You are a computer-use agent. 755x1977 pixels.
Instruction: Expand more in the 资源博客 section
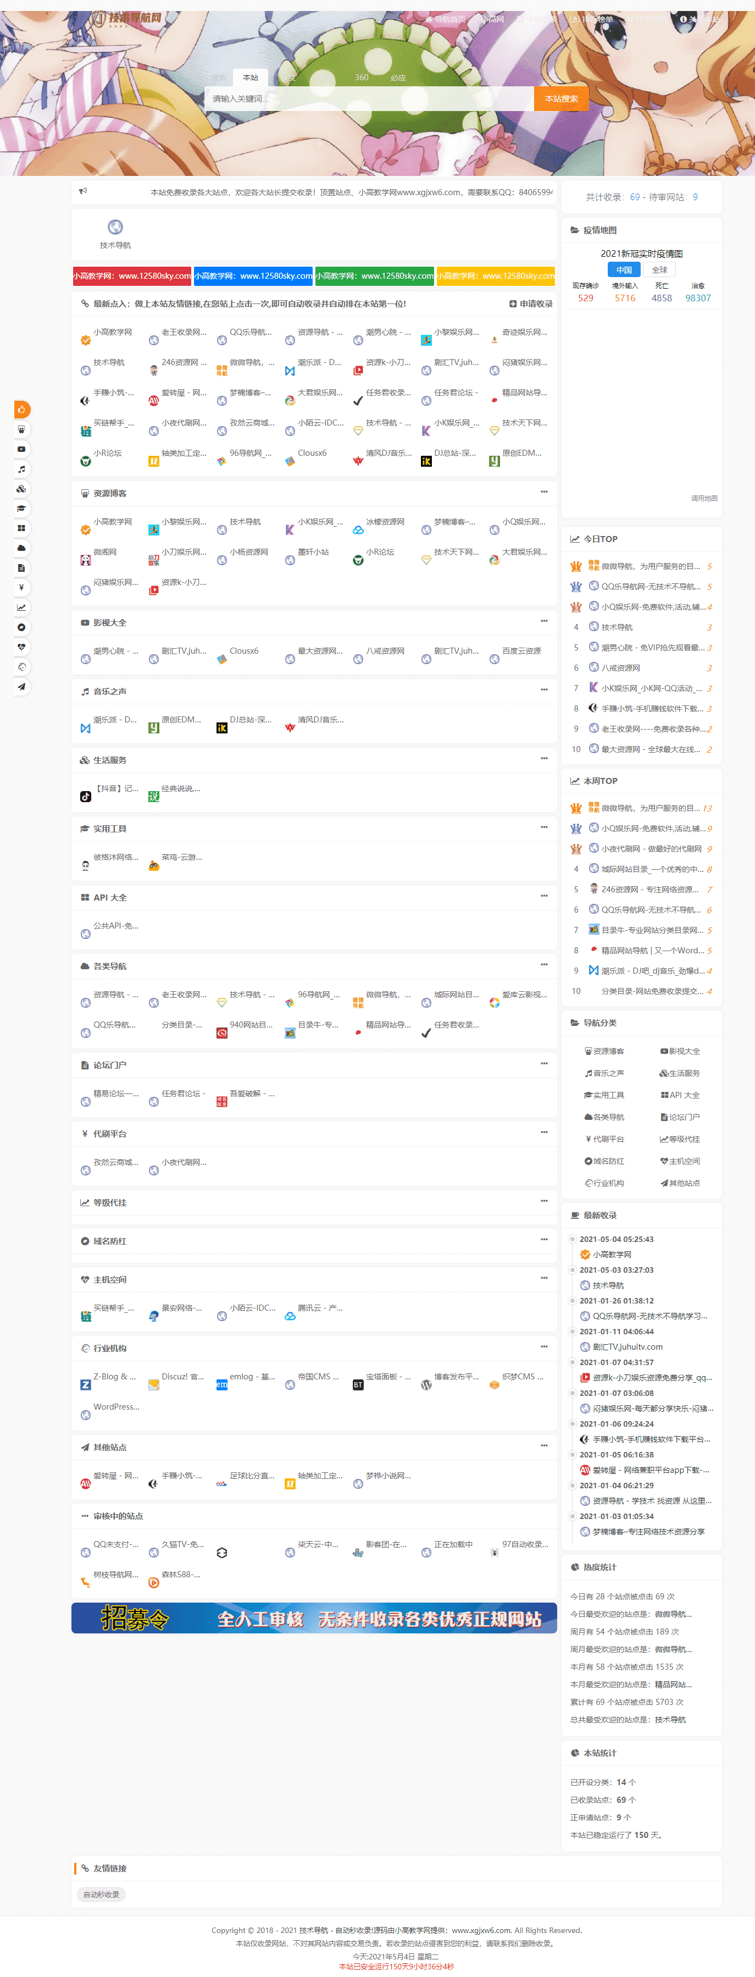click(x=543, y=492)
